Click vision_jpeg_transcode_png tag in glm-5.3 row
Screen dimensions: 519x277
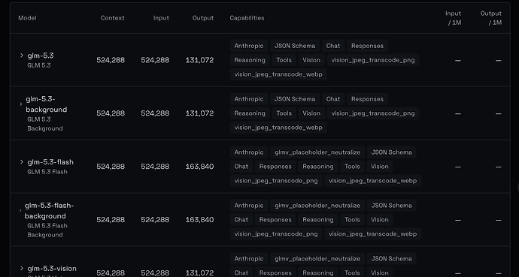pos(373,60)
